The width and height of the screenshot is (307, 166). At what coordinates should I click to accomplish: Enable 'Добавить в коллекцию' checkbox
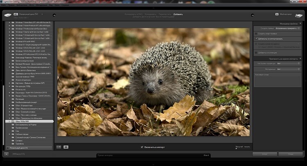(256, 53)
